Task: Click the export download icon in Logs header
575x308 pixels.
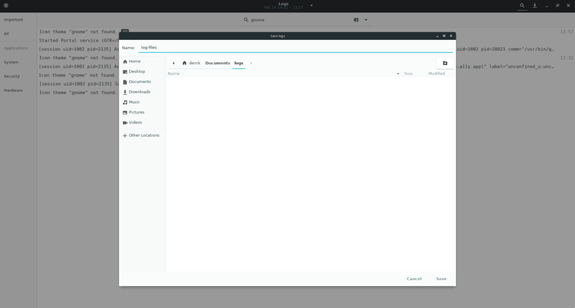Action: coord(535,6)
